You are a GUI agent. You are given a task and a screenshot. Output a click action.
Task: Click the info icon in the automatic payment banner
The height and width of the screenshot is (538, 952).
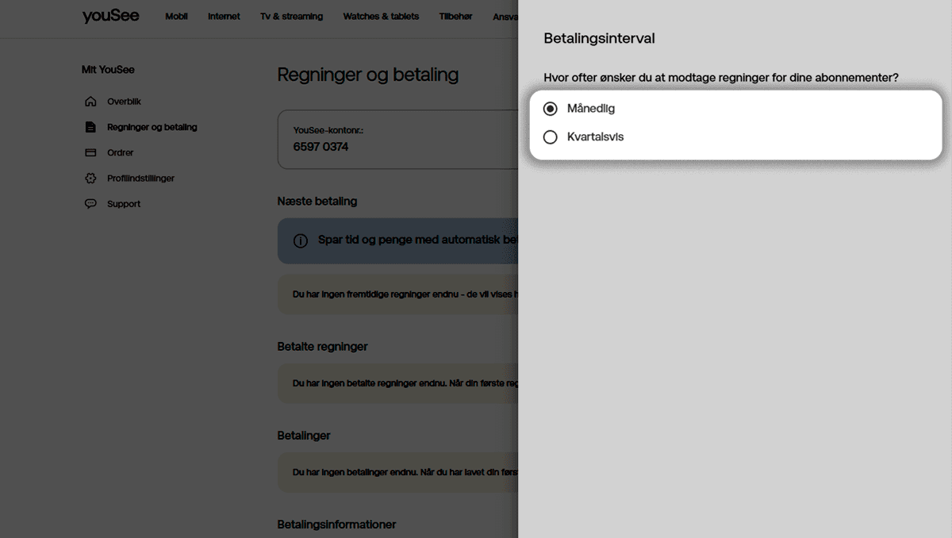point(300,240)
